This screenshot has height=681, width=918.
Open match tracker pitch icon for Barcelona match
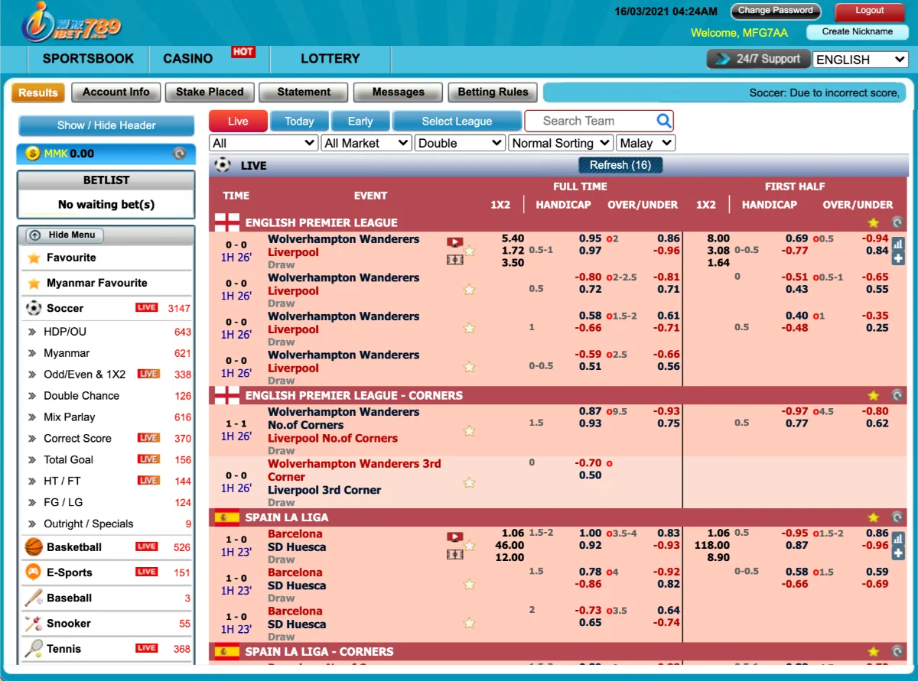pos(454,555)
